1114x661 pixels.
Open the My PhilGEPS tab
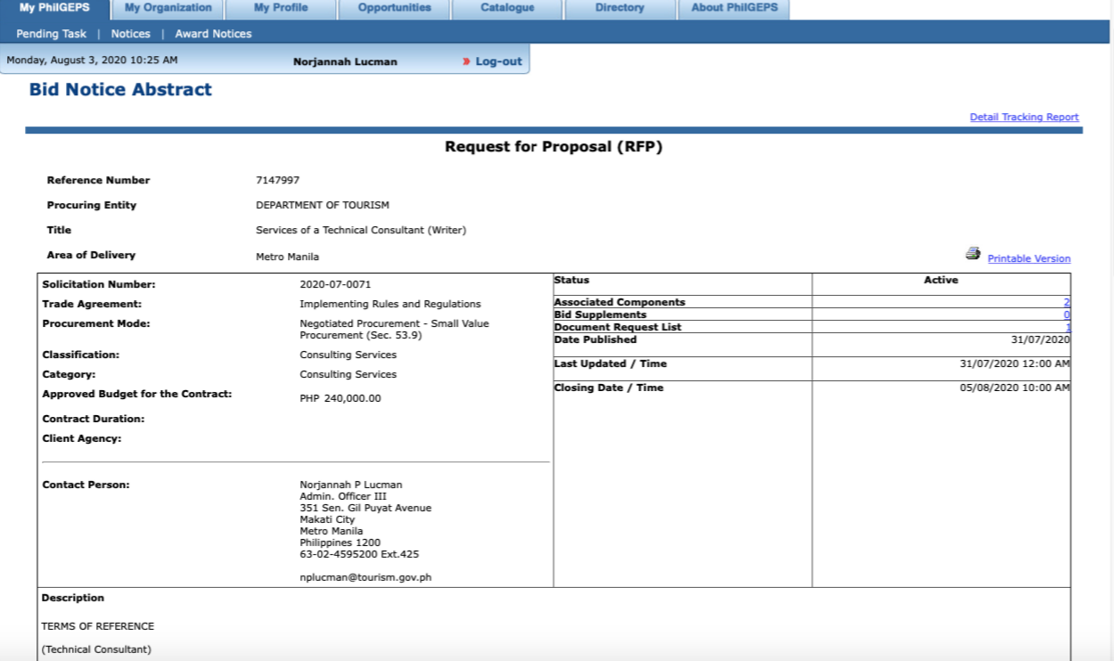(54, 7)
